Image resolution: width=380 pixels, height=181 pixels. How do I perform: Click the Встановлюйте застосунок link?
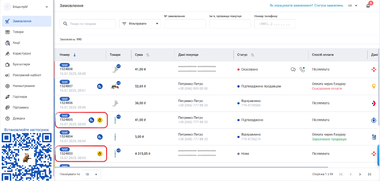pos(27,130)
